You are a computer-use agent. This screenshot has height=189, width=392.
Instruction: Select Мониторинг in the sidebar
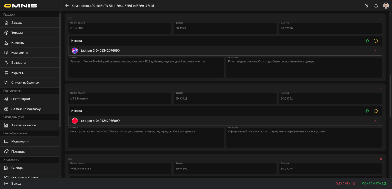20,141
